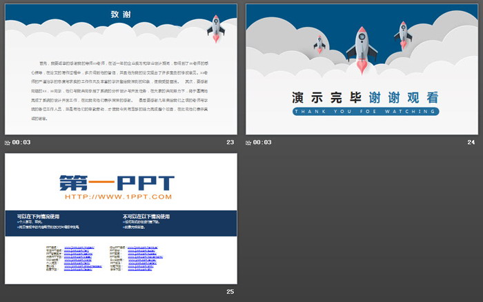
Task: Select the slide 23 thumbnail titled 致谢
Action: pos(121,69)
